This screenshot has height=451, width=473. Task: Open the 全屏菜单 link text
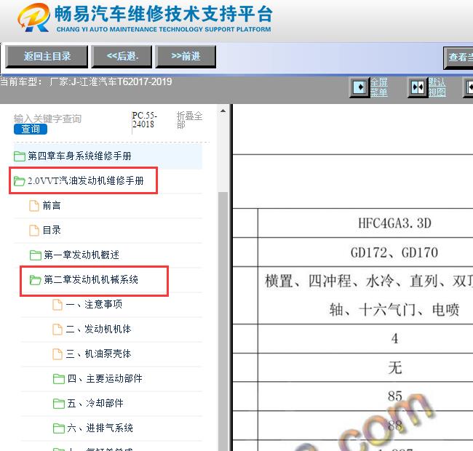pyautogui.click(x=379, y=87)
